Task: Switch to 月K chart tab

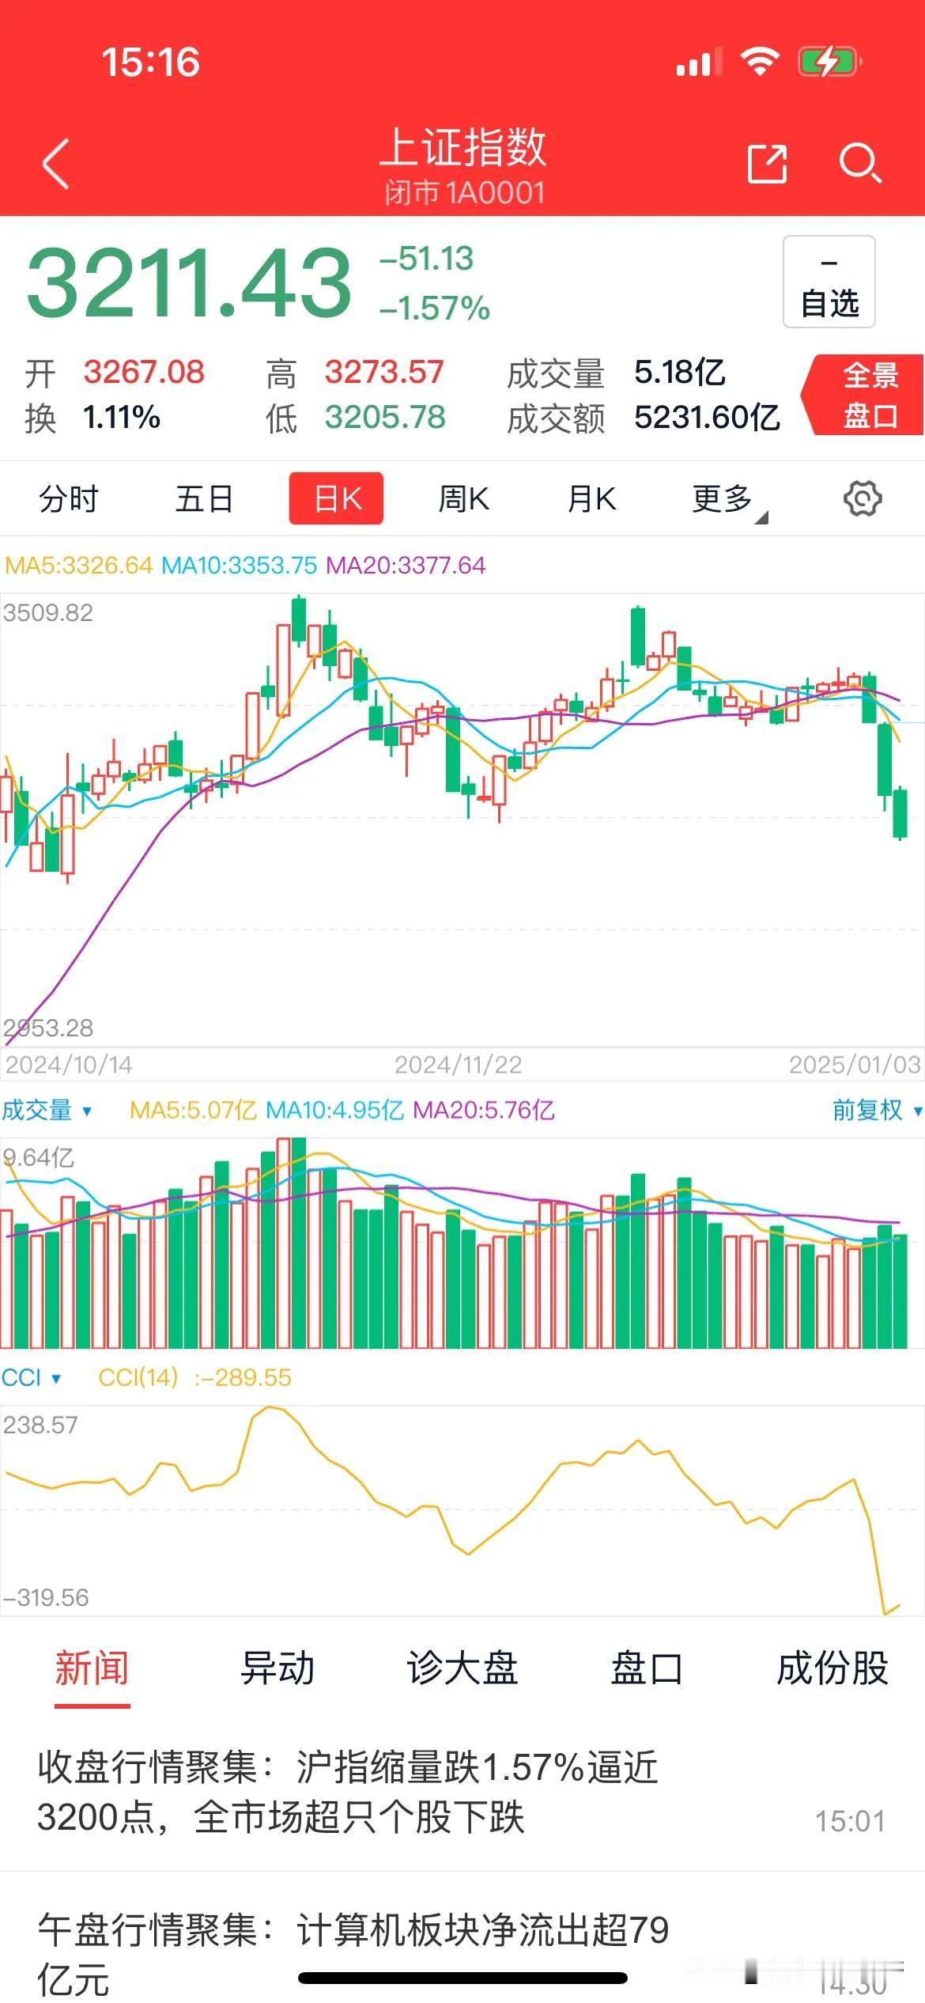Action: tap(591, 499)
